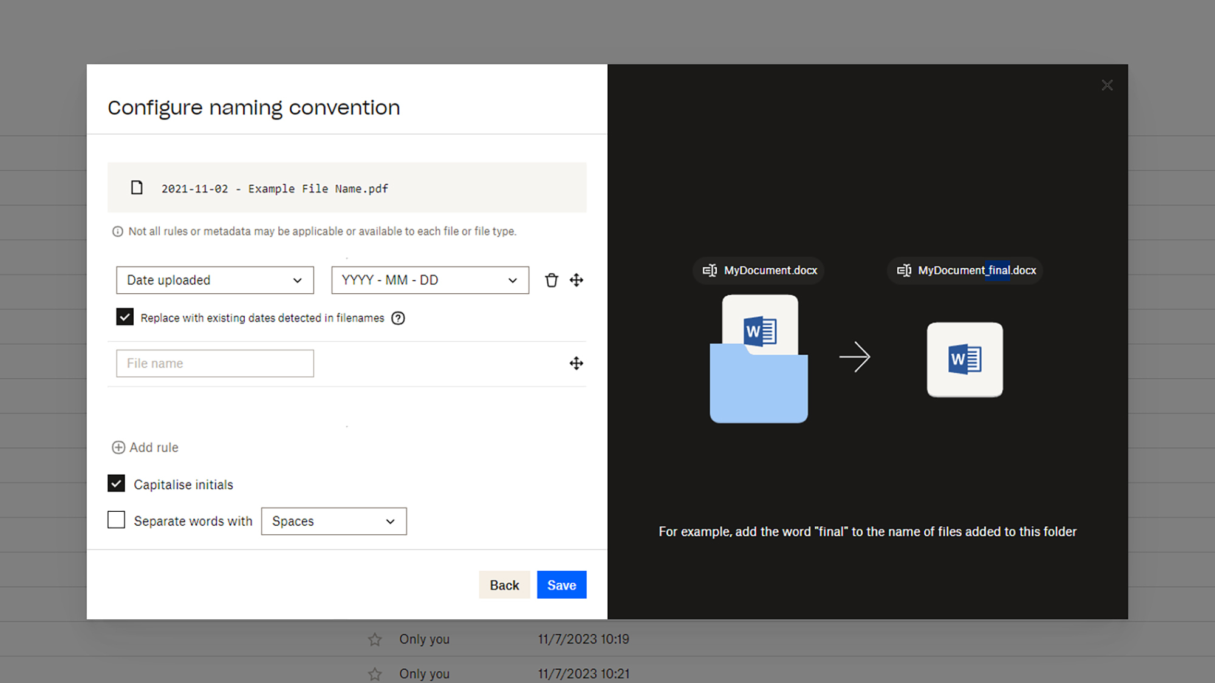Toggle the Capitalise initials checkbox
Viewport: 1215px width, 683px height.
(x=116, y=483)
